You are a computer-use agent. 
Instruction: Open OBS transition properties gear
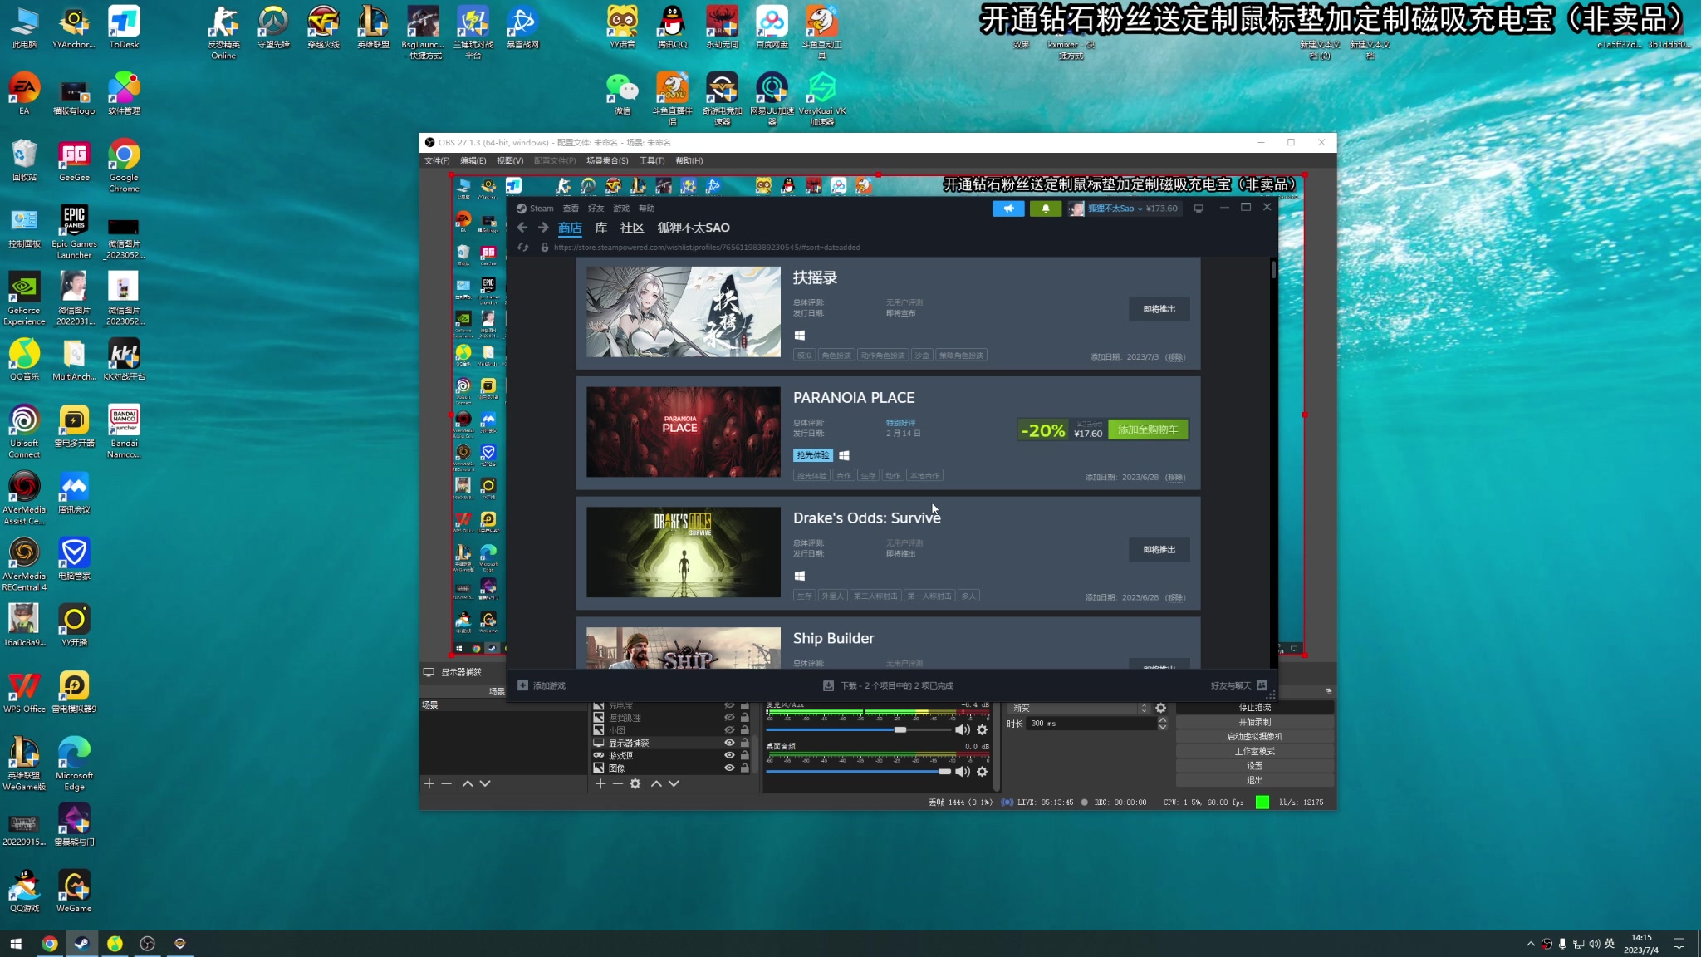tap(1161, 709)
